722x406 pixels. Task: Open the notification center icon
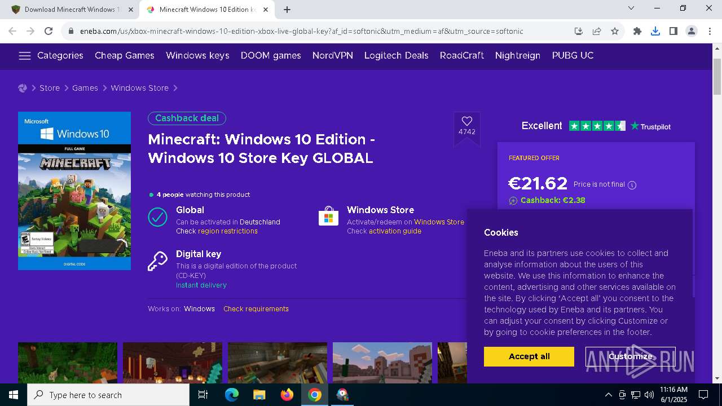click(x=703, y=395)
